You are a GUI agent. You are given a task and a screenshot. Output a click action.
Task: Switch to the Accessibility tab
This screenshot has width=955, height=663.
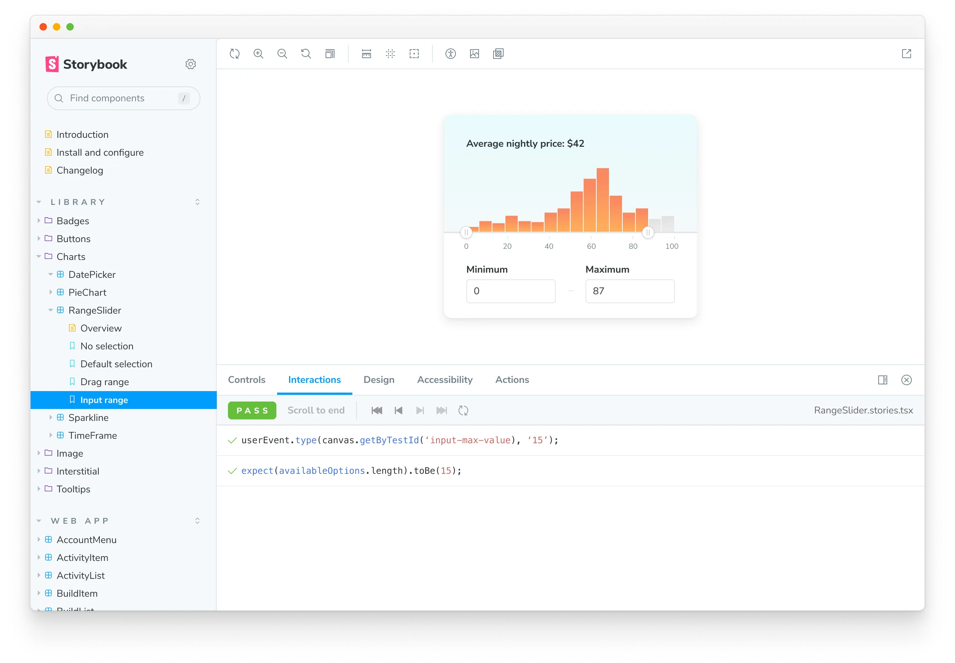[445, 380]
